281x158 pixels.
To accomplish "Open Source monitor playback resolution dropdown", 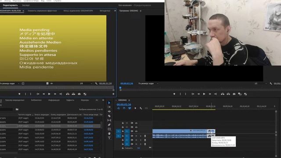I will [x=86, y=83].
